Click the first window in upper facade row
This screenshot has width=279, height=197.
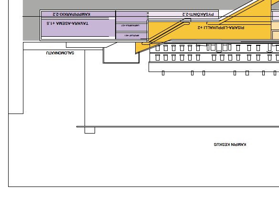tap(158, 48)
